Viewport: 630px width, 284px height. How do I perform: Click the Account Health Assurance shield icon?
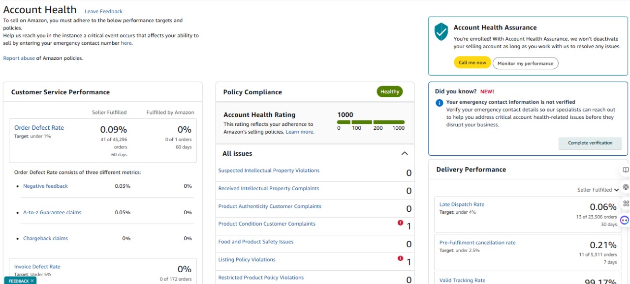(x=441, y=32)
